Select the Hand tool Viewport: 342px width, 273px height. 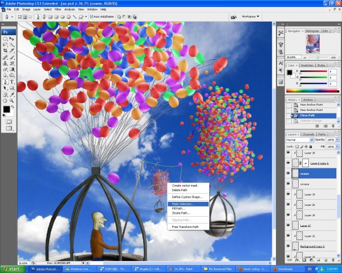(x=5, y=101)
